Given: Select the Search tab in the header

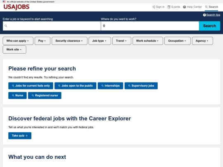Looking at the screenshot, I should tap(211, 7).
